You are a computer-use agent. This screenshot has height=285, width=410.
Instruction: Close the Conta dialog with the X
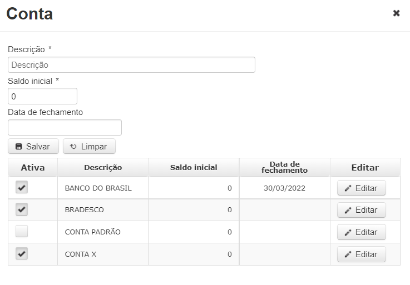(396, 13)
